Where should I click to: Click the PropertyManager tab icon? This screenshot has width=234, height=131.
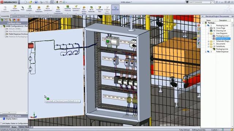[x=6, y=20]
